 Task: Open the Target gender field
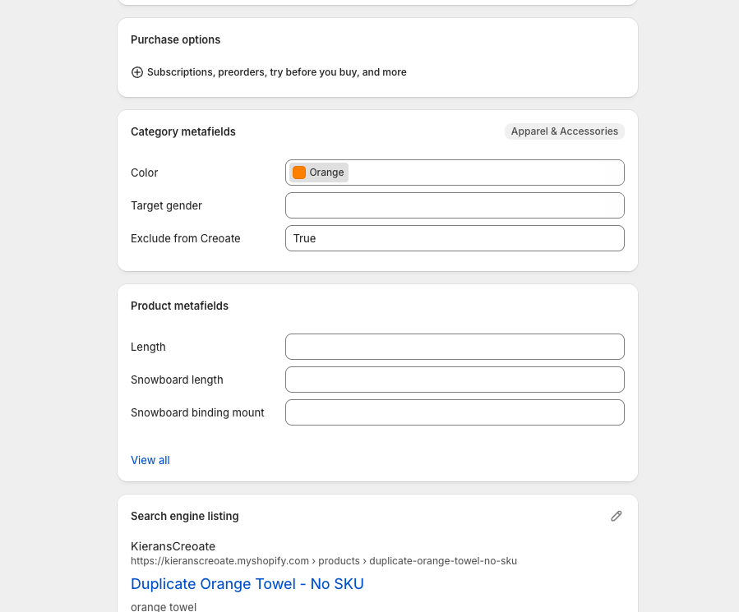(455, 205)
